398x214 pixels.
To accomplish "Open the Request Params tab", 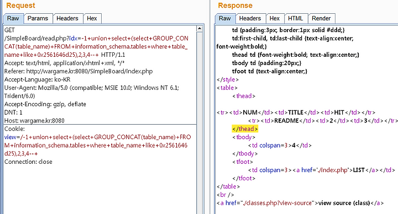I will tap(38, 19).
